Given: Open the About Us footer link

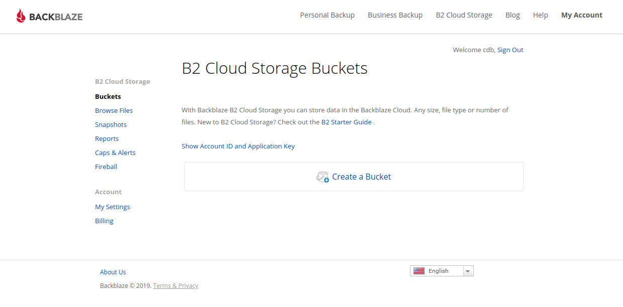Looking at the screenshot, I should click(113, 272).
